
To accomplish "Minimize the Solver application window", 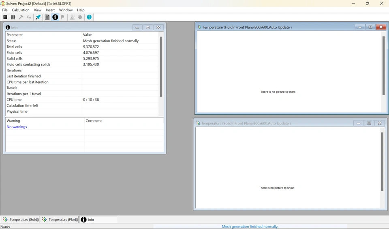I will pyautogui.click(x=353, y=4).
